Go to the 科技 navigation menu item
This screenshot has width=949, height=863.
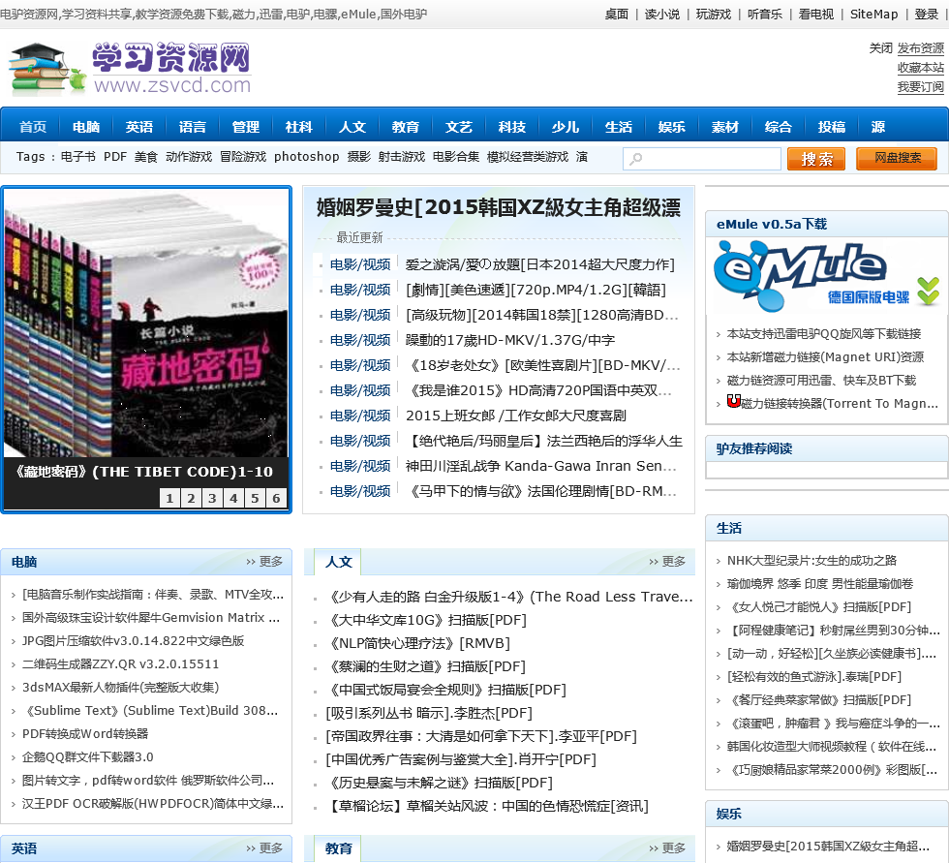[x=511, y=127]
